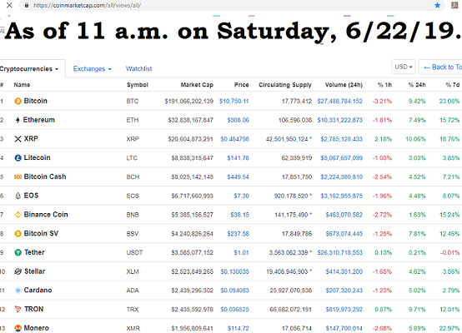Click Ethereum volume $10,331,222,873
The width and height of the screenshot is (462, 333).
[339, 120]
